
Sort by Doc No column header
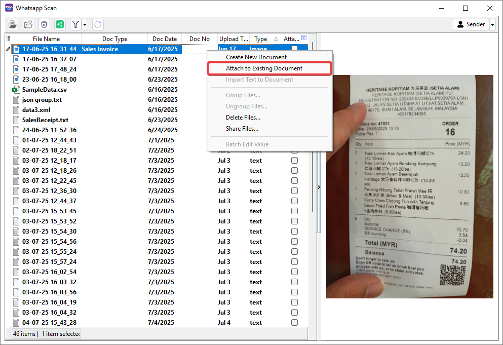click(199, 39)
